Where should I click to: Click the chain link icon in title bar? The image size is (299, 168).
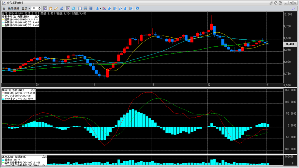click(x=271, y=3)
